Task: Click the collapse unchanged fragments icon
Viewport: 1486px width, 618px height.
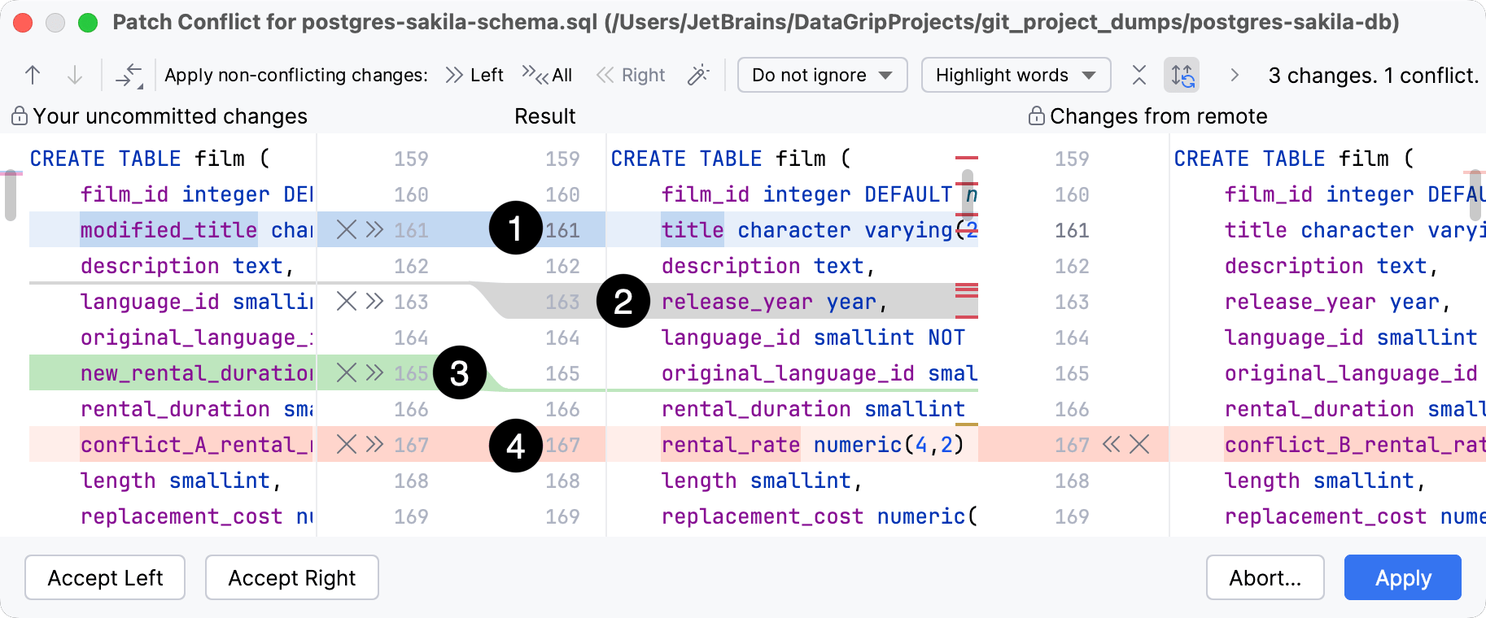Action: [x=1139, y=76]
